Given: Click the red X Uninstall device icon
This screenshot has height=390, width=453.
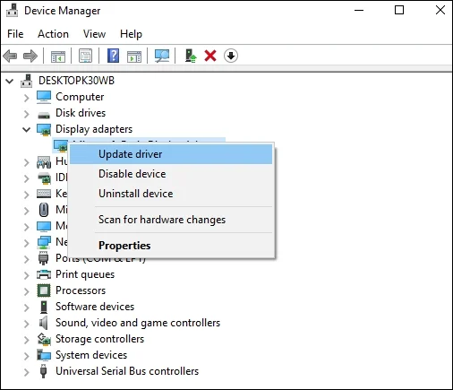Looking at the screenshot, I should tap(210, 56).
